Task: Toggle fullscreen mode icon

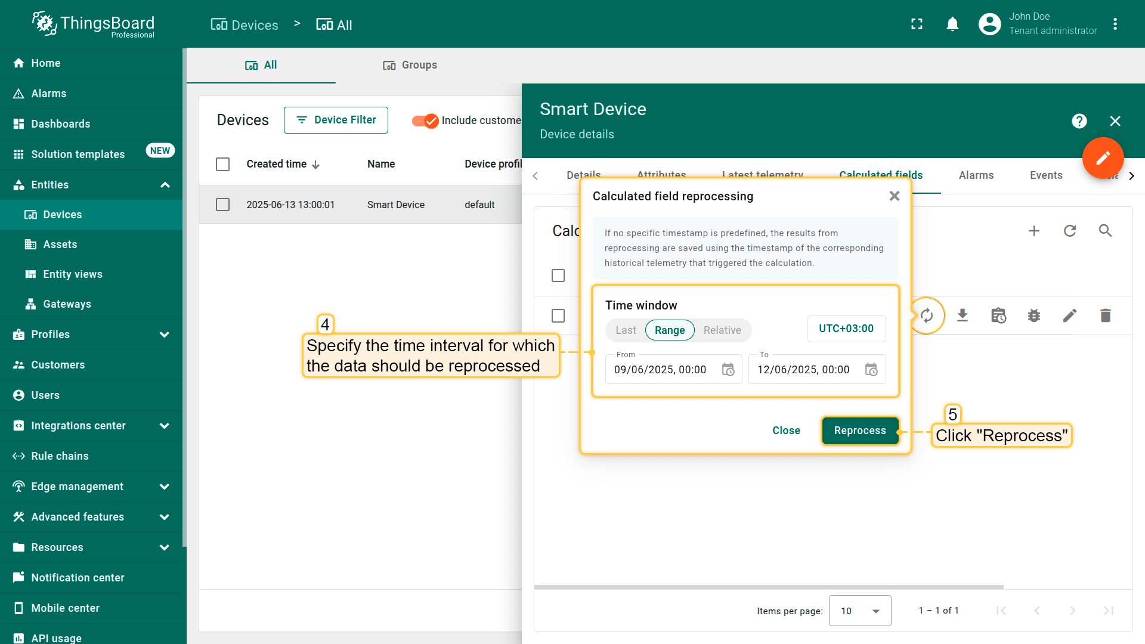Action: click(x=917, y=24)
